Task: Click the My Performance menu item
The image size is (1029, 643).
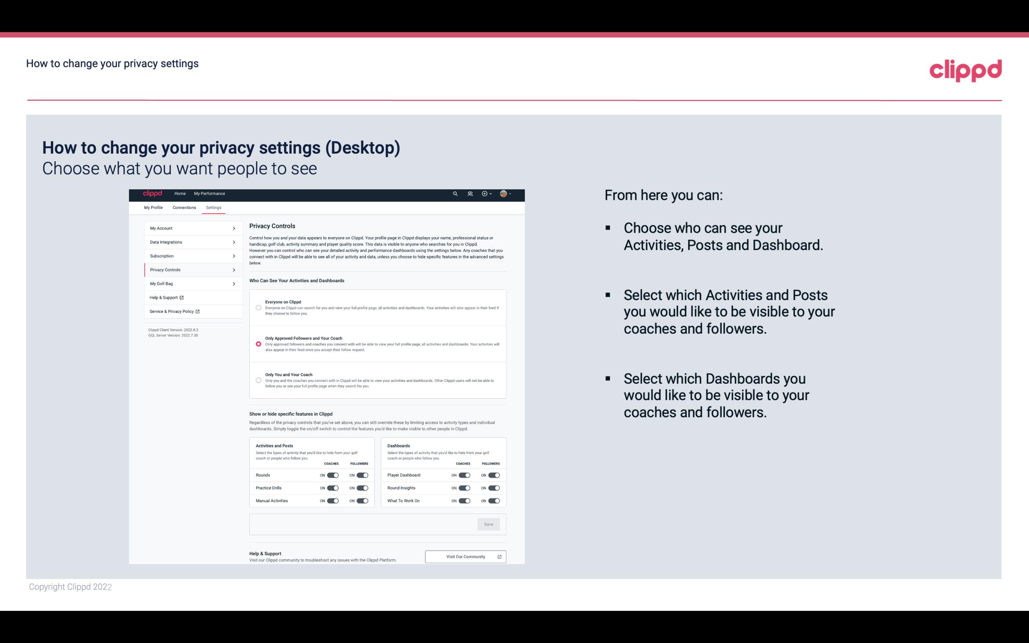Action: coord(209,194)
